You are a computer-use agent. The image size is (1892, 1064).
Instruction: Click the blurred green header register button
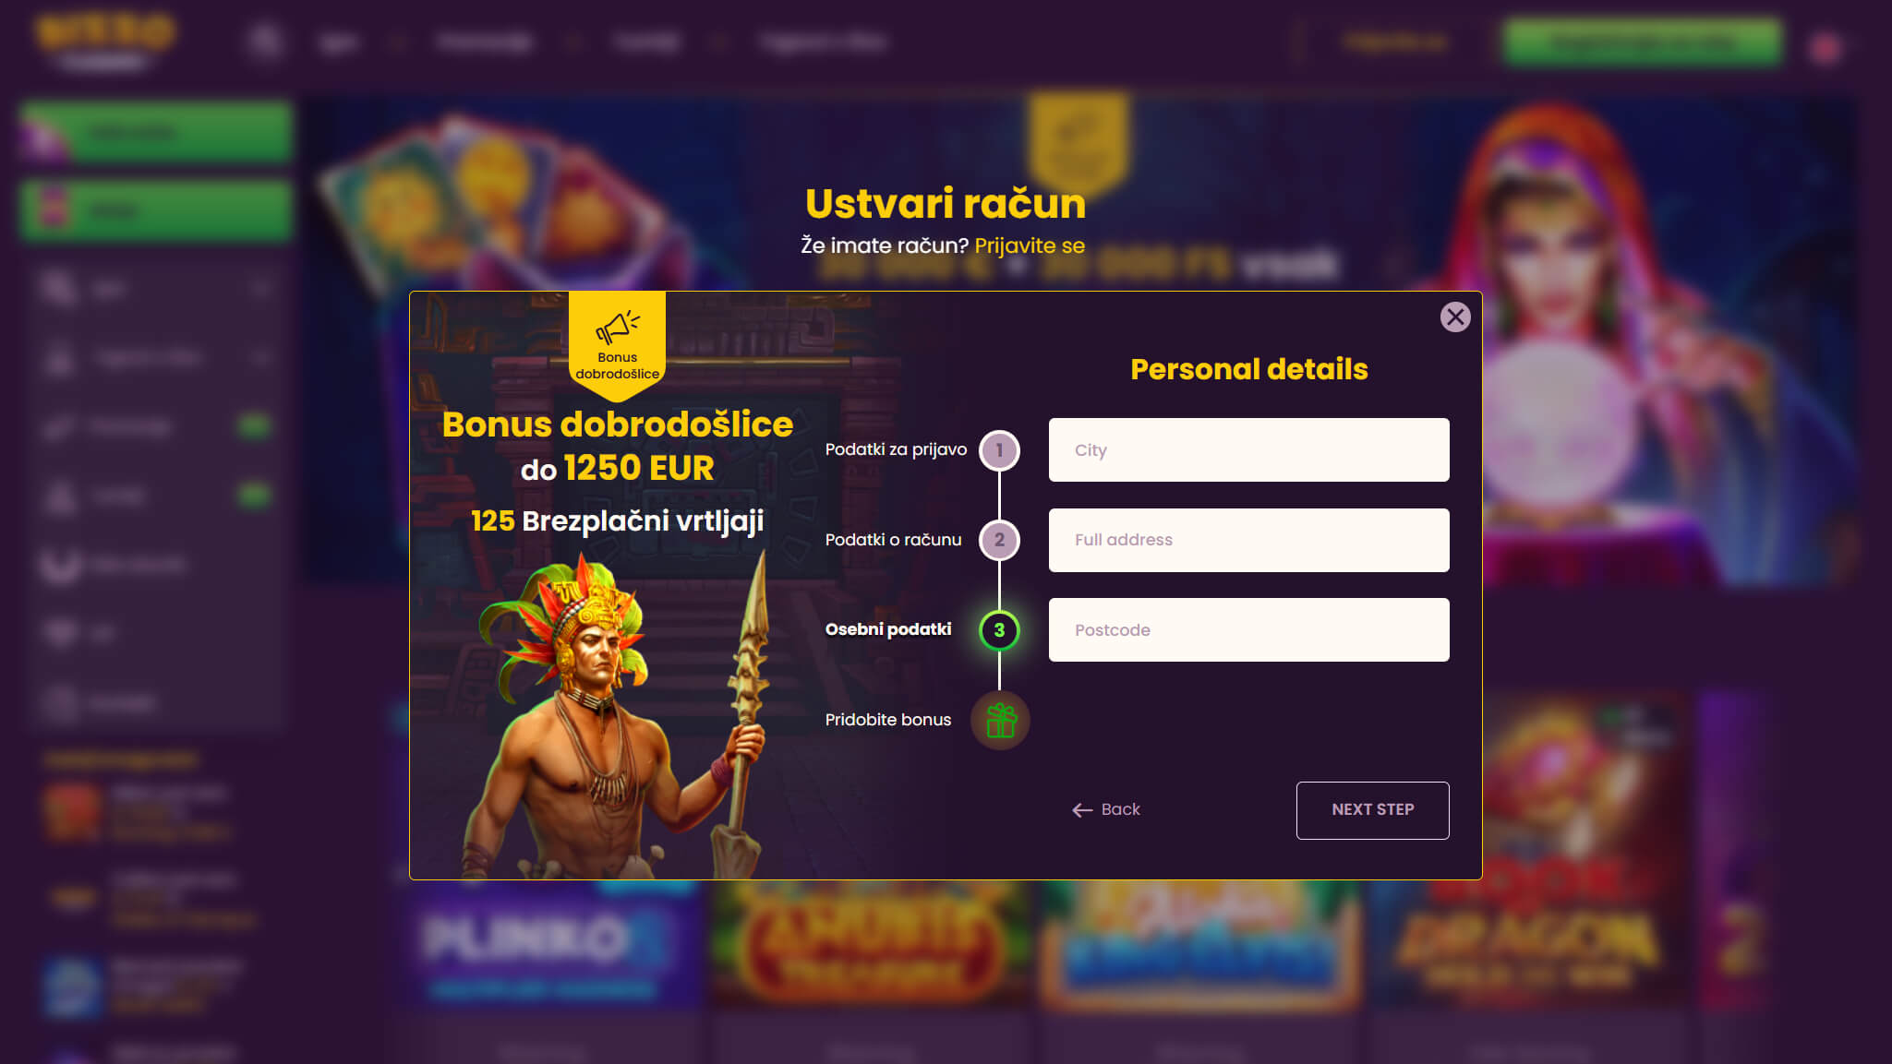tap(1642, 42)
